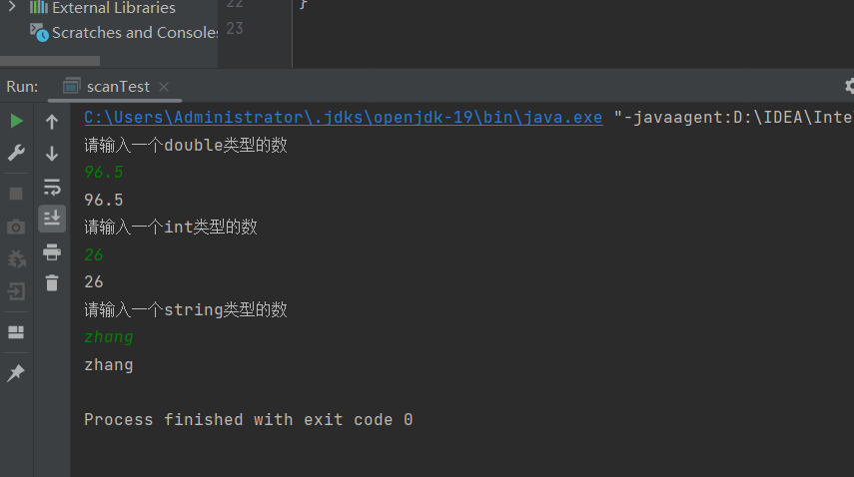This screenshot has width=854, height=477.
Task: Toggle Pin Tab pushpin icon
Action: pyautogui.click(x=16, y=373)
